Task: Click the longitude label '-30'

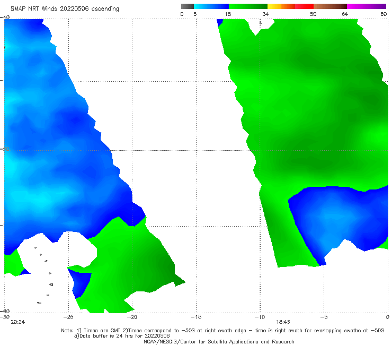Action: (5, 317)
